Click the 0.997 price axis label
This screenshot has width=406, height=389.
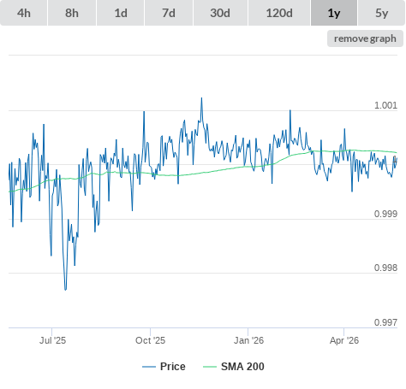pyautogui.click(x=385, y=322)
